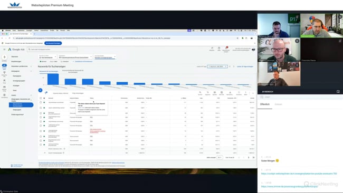Screen dimensions: 343x193
Task: Click the Expand table icon in toolbar
Action: [x=239, y=92]
